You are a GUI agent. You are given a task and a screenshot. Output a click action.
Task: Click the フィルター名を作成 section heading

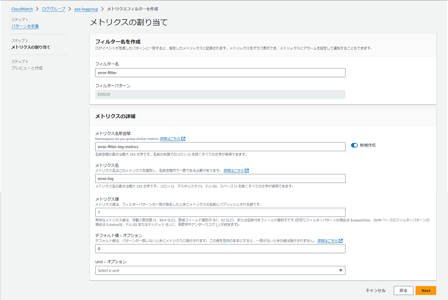click(118, 42)
